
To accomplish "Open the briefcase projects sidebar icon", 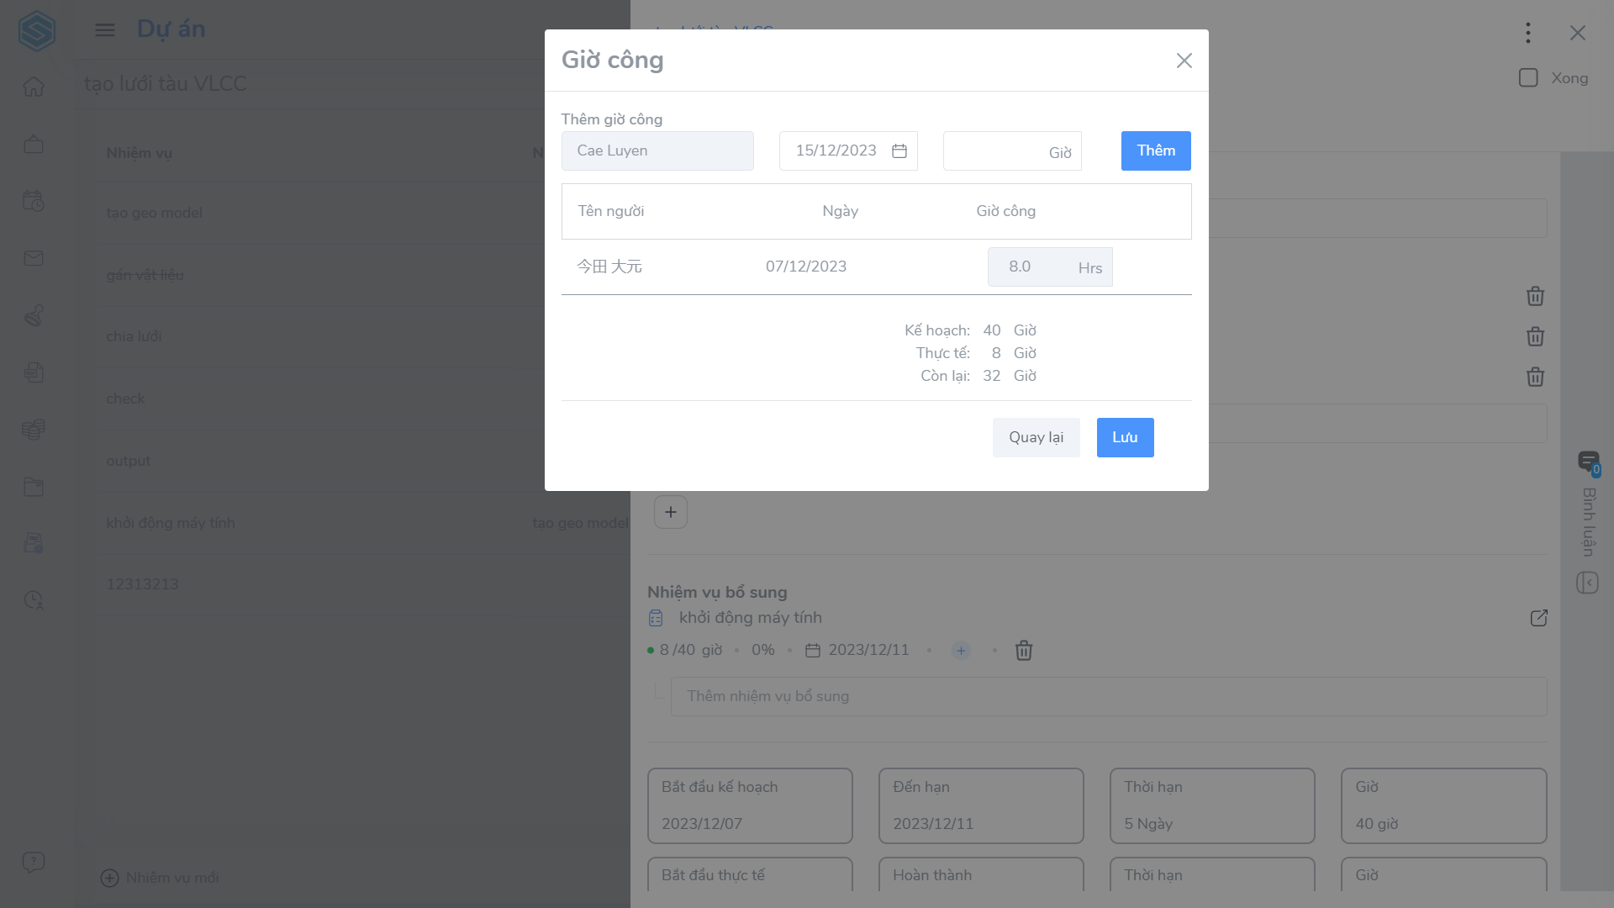I will click(x=34, y=144).
